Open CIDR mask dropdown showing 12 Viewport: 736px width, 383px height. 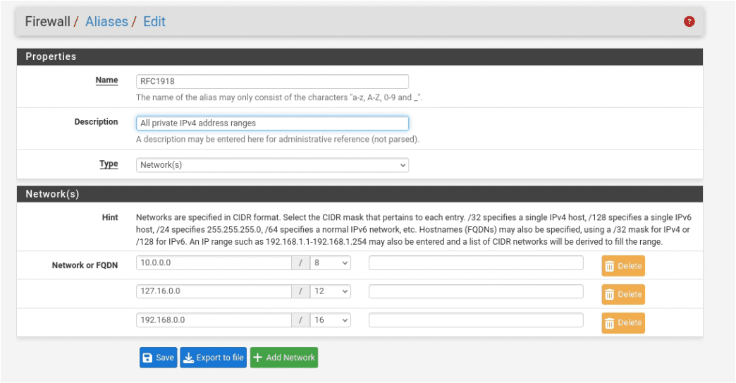click(331, 291)
